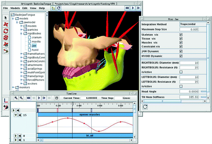Expand the frameMarkers folder node

click(x=21, y=54)
